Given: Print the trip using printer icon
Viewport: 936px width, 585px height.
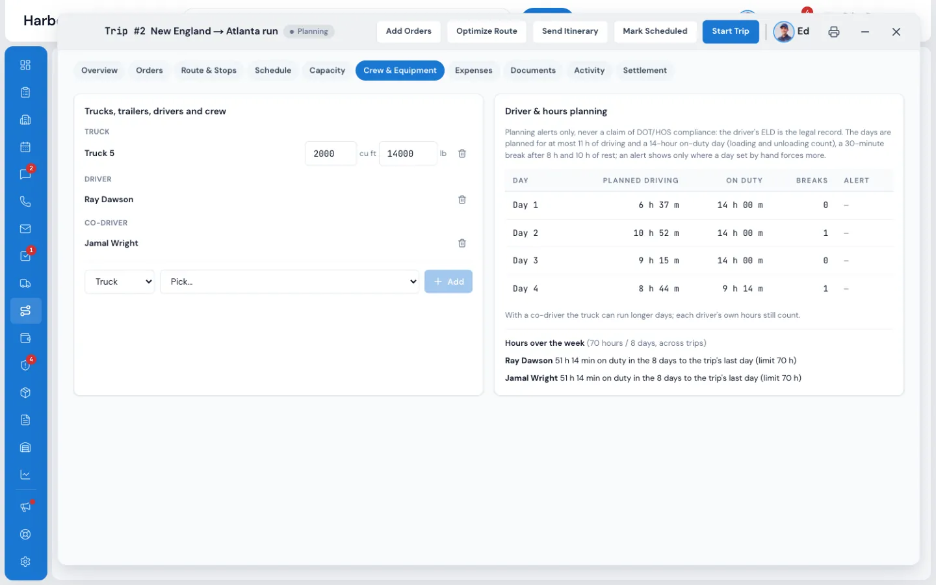Looking at the screenshot, I should (x=834, y=32).
